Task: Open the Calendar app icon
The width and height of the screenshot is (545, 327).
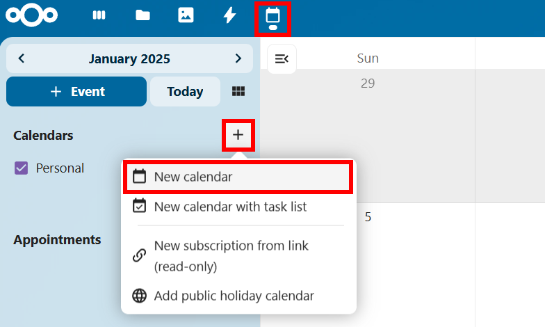Action: pyautogui.click(x=272, y=17)
